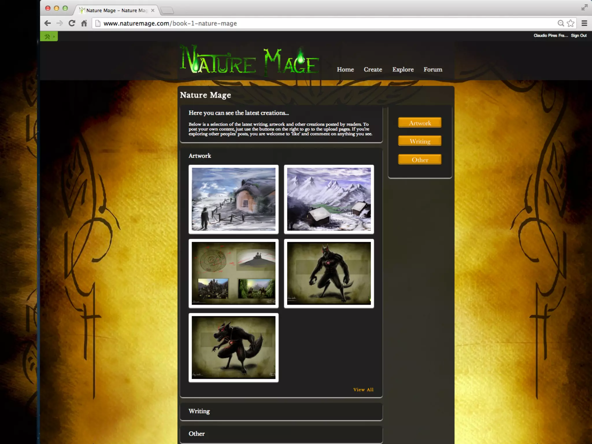Go to the browser home page icon

coord(84,23)
